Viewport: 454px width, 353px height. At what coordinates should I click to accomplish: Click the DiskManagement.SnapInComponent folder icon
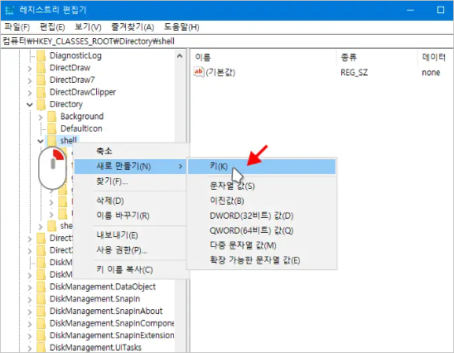(x=41, y=323)
